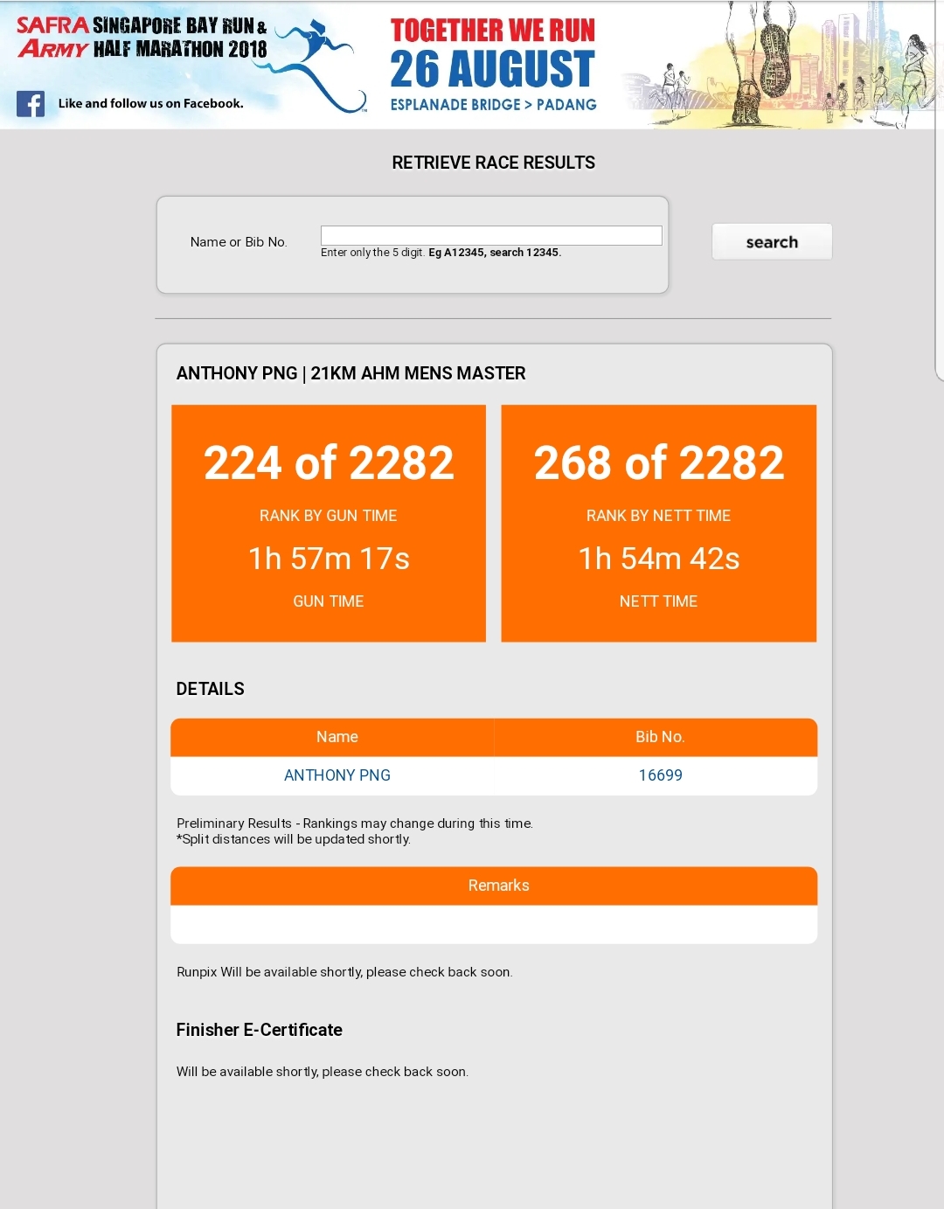Click the '26 AUGUST' banner text

[x=492, y=70]
